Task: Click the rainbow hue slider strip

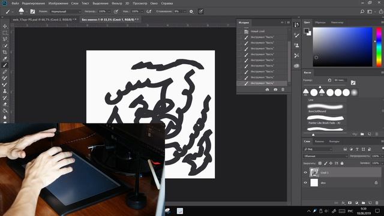Action: [x=379, y=47]
